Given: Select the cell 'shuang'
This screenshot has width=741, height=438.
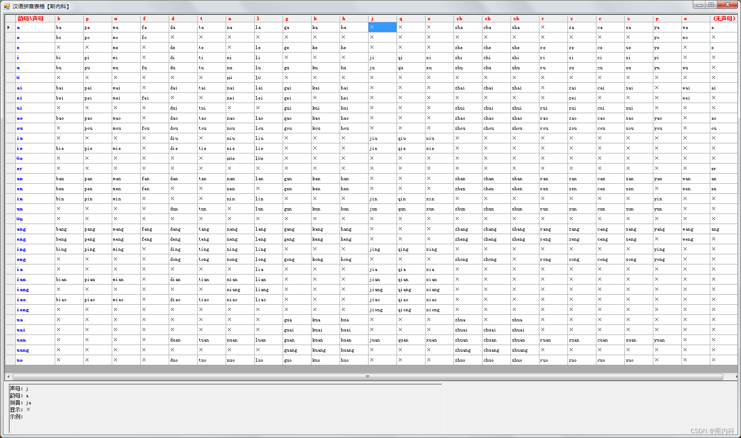Looking at the screenshot, I should [x=525, y=350].
